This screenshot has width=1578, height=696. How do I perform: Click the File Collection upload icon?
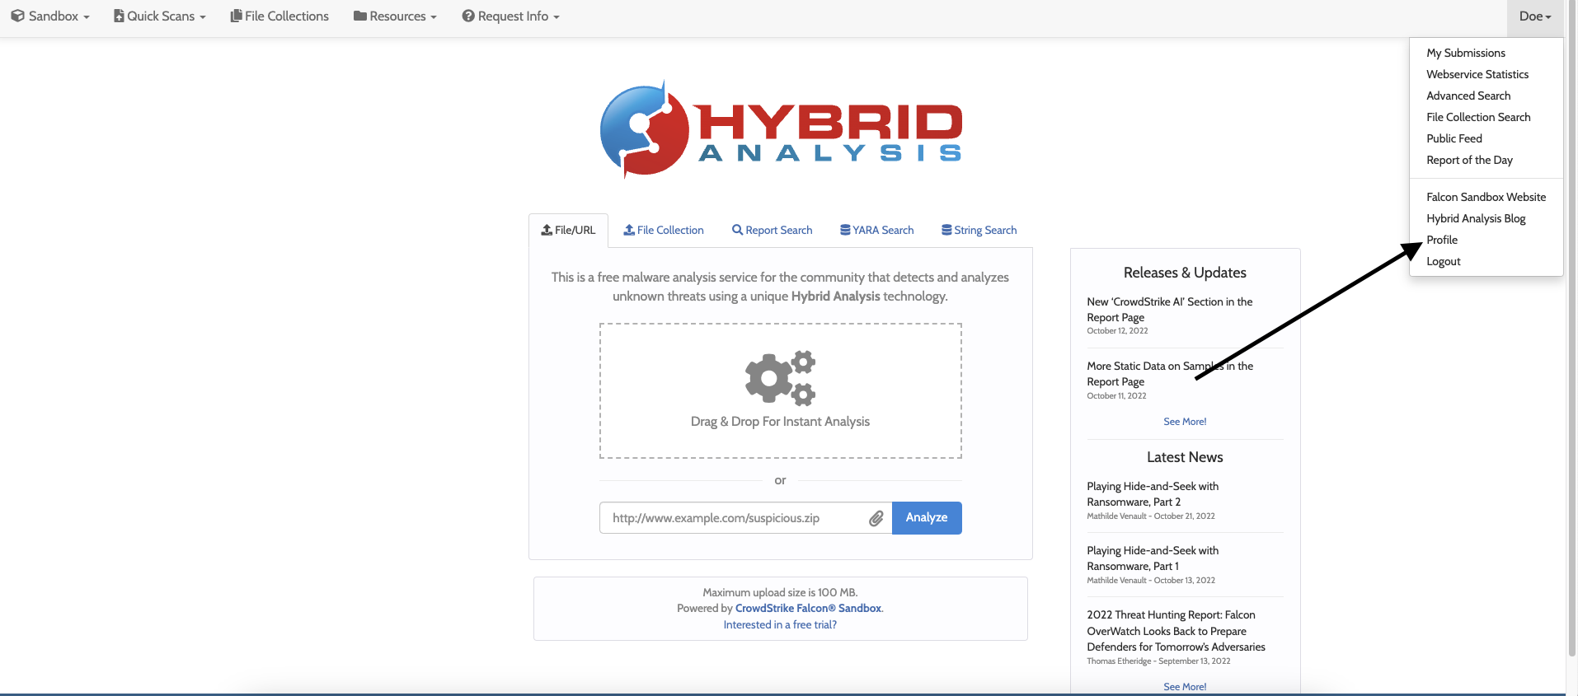pyautogui.click(x=629, y=230)
